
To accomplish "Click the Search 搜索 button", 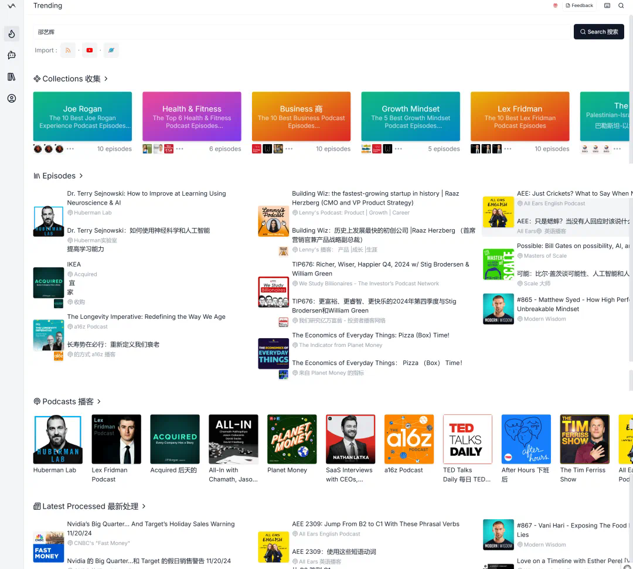I will click(x=598, y=32).
